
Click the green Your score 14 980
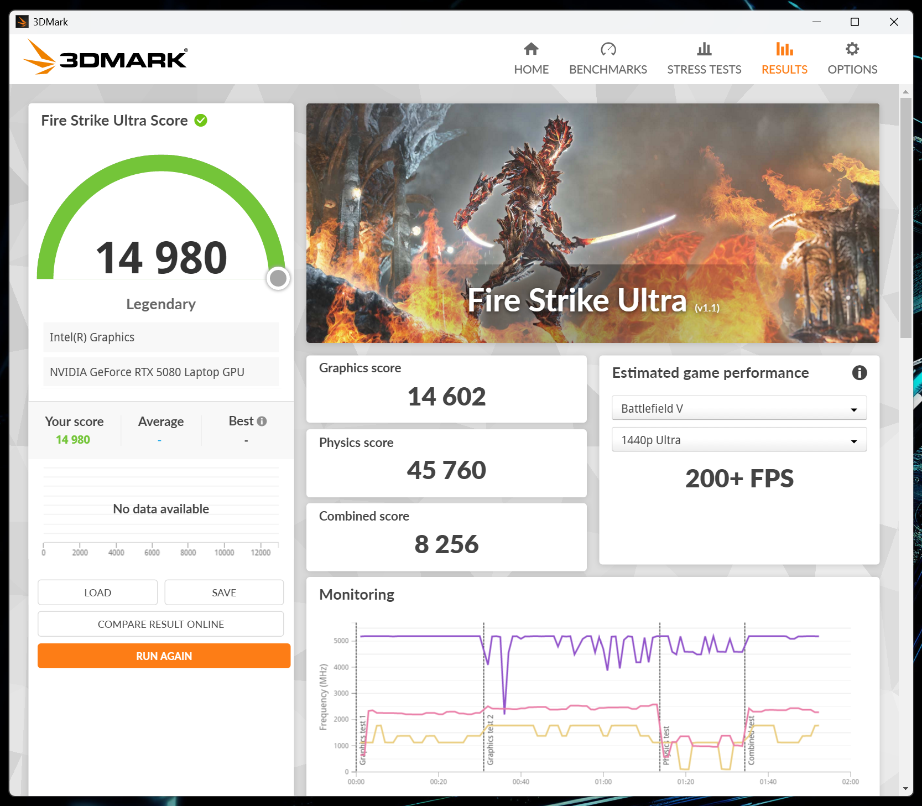(73, 440)
